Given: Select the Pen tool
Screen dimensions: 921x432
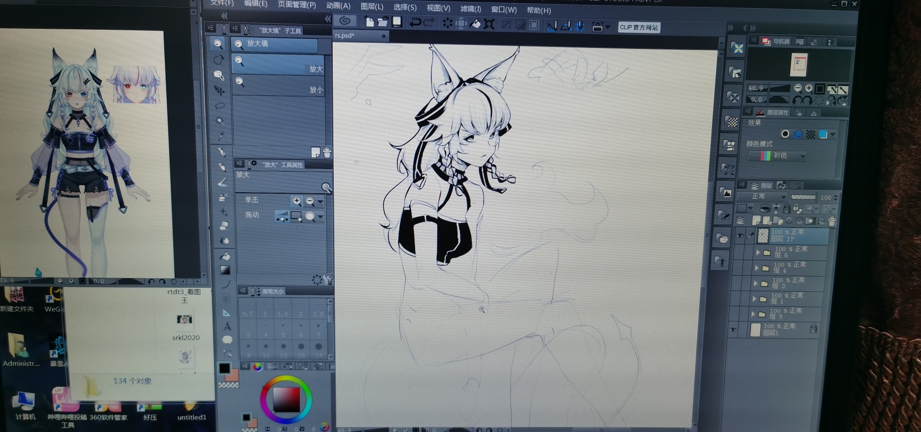Looking at the screenshot, I should pos(221,152).
